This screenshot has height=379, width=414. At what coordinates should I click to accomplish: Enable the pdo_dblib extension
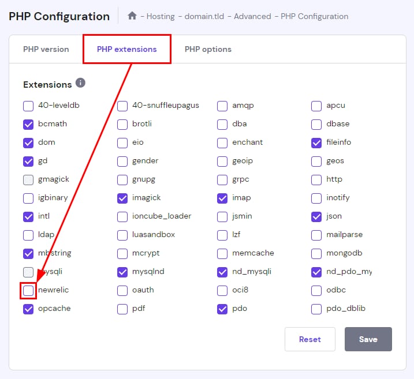tap(316, 309)
